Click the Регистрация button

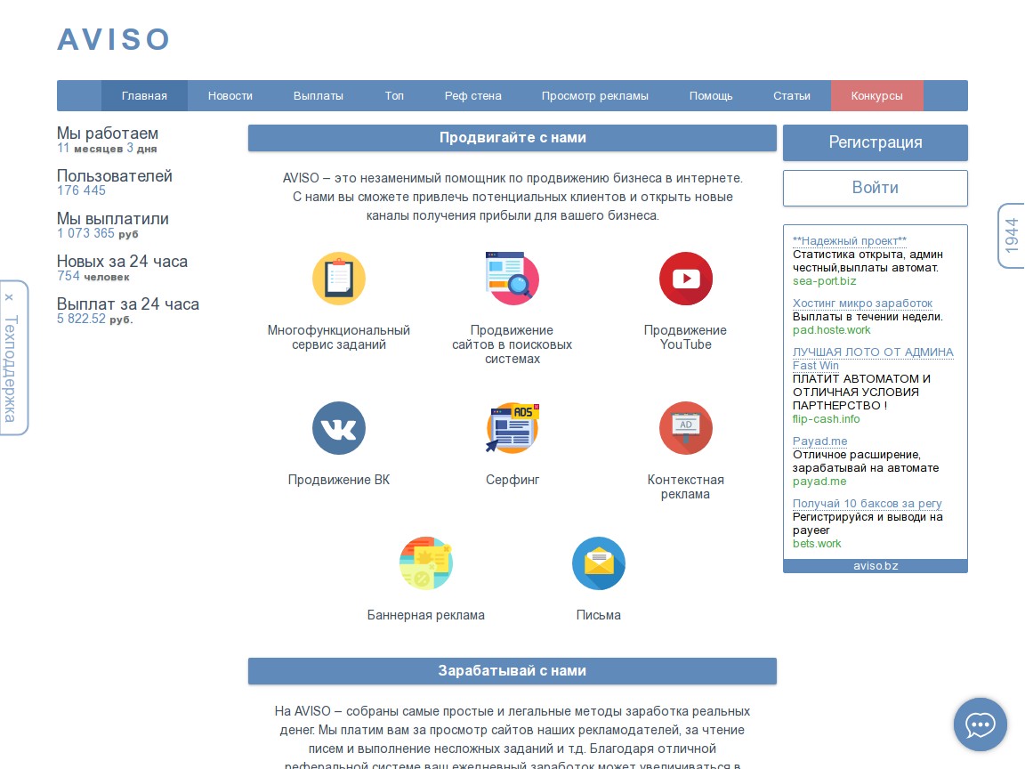876,142
